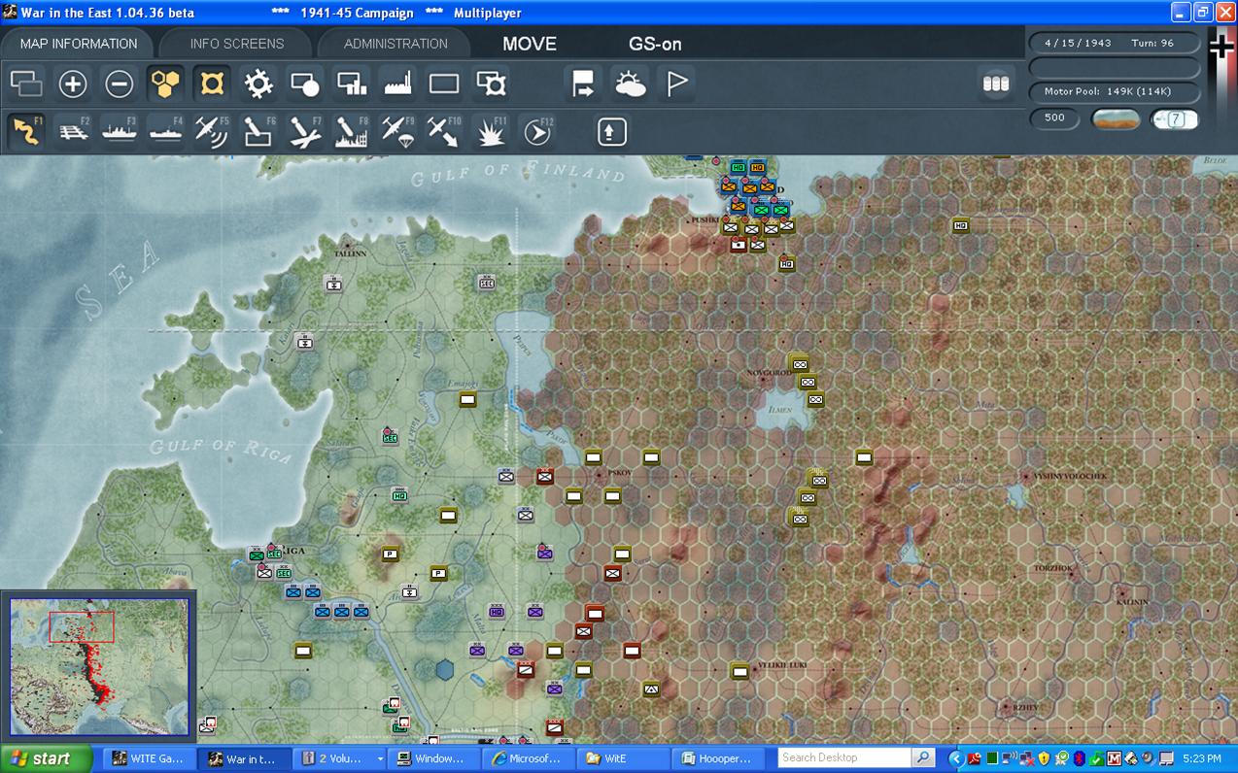The width and height of the screenshot is (1238, 773).
Task: Click the German cross faction emblem
Action: tap(1221, 47)
